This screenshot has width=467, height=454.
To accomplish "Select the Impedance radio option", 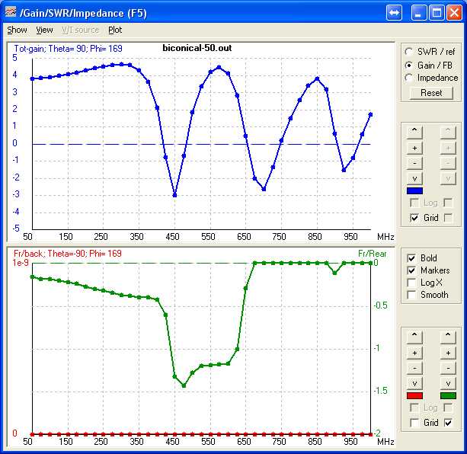I will [x=410, y=78].
